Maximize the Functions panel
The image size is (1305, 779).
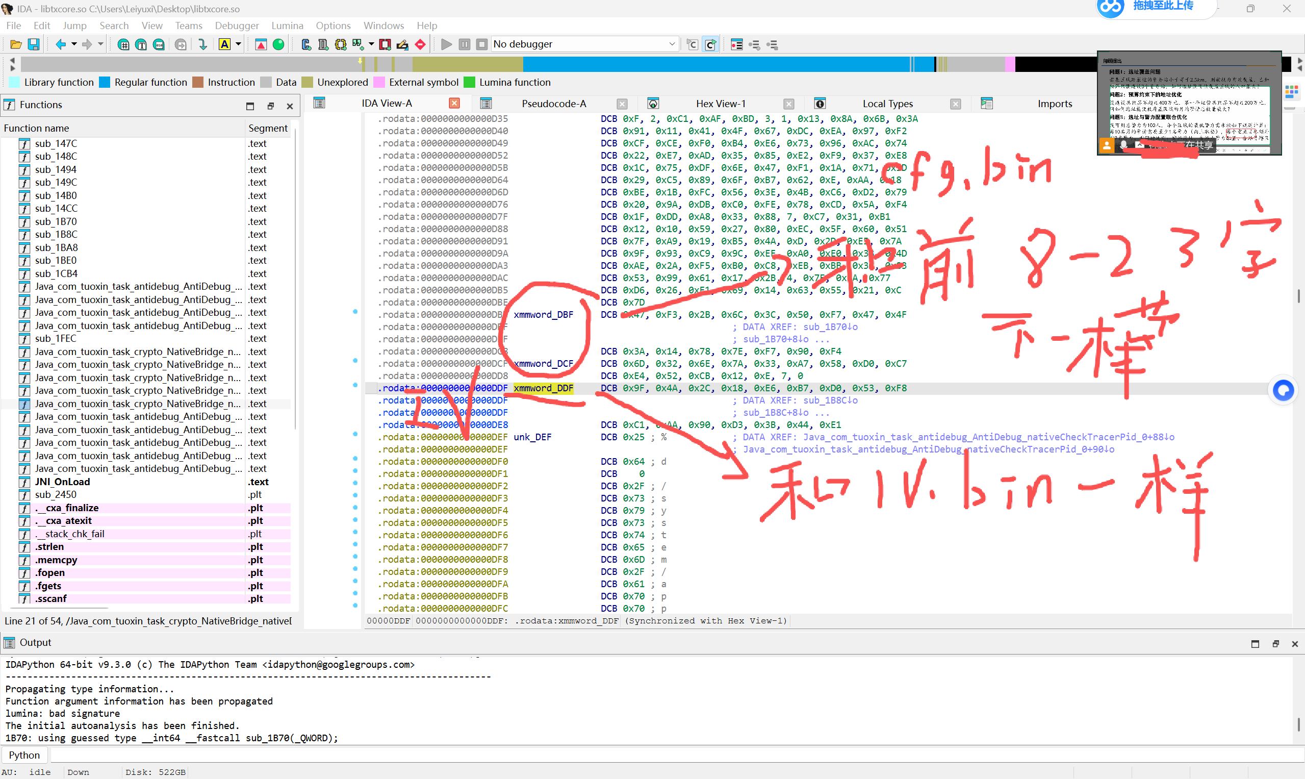[x=250, y=106]
